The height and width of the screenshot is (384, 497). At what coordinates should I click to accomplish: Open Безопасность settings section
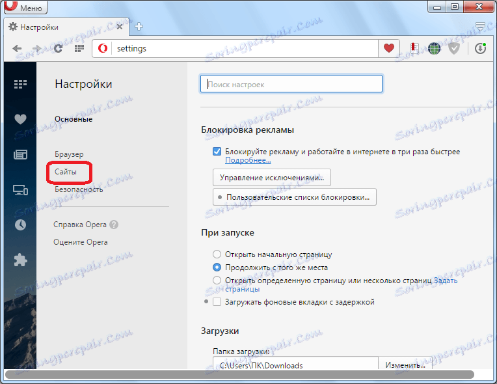(x=79, y=189)
